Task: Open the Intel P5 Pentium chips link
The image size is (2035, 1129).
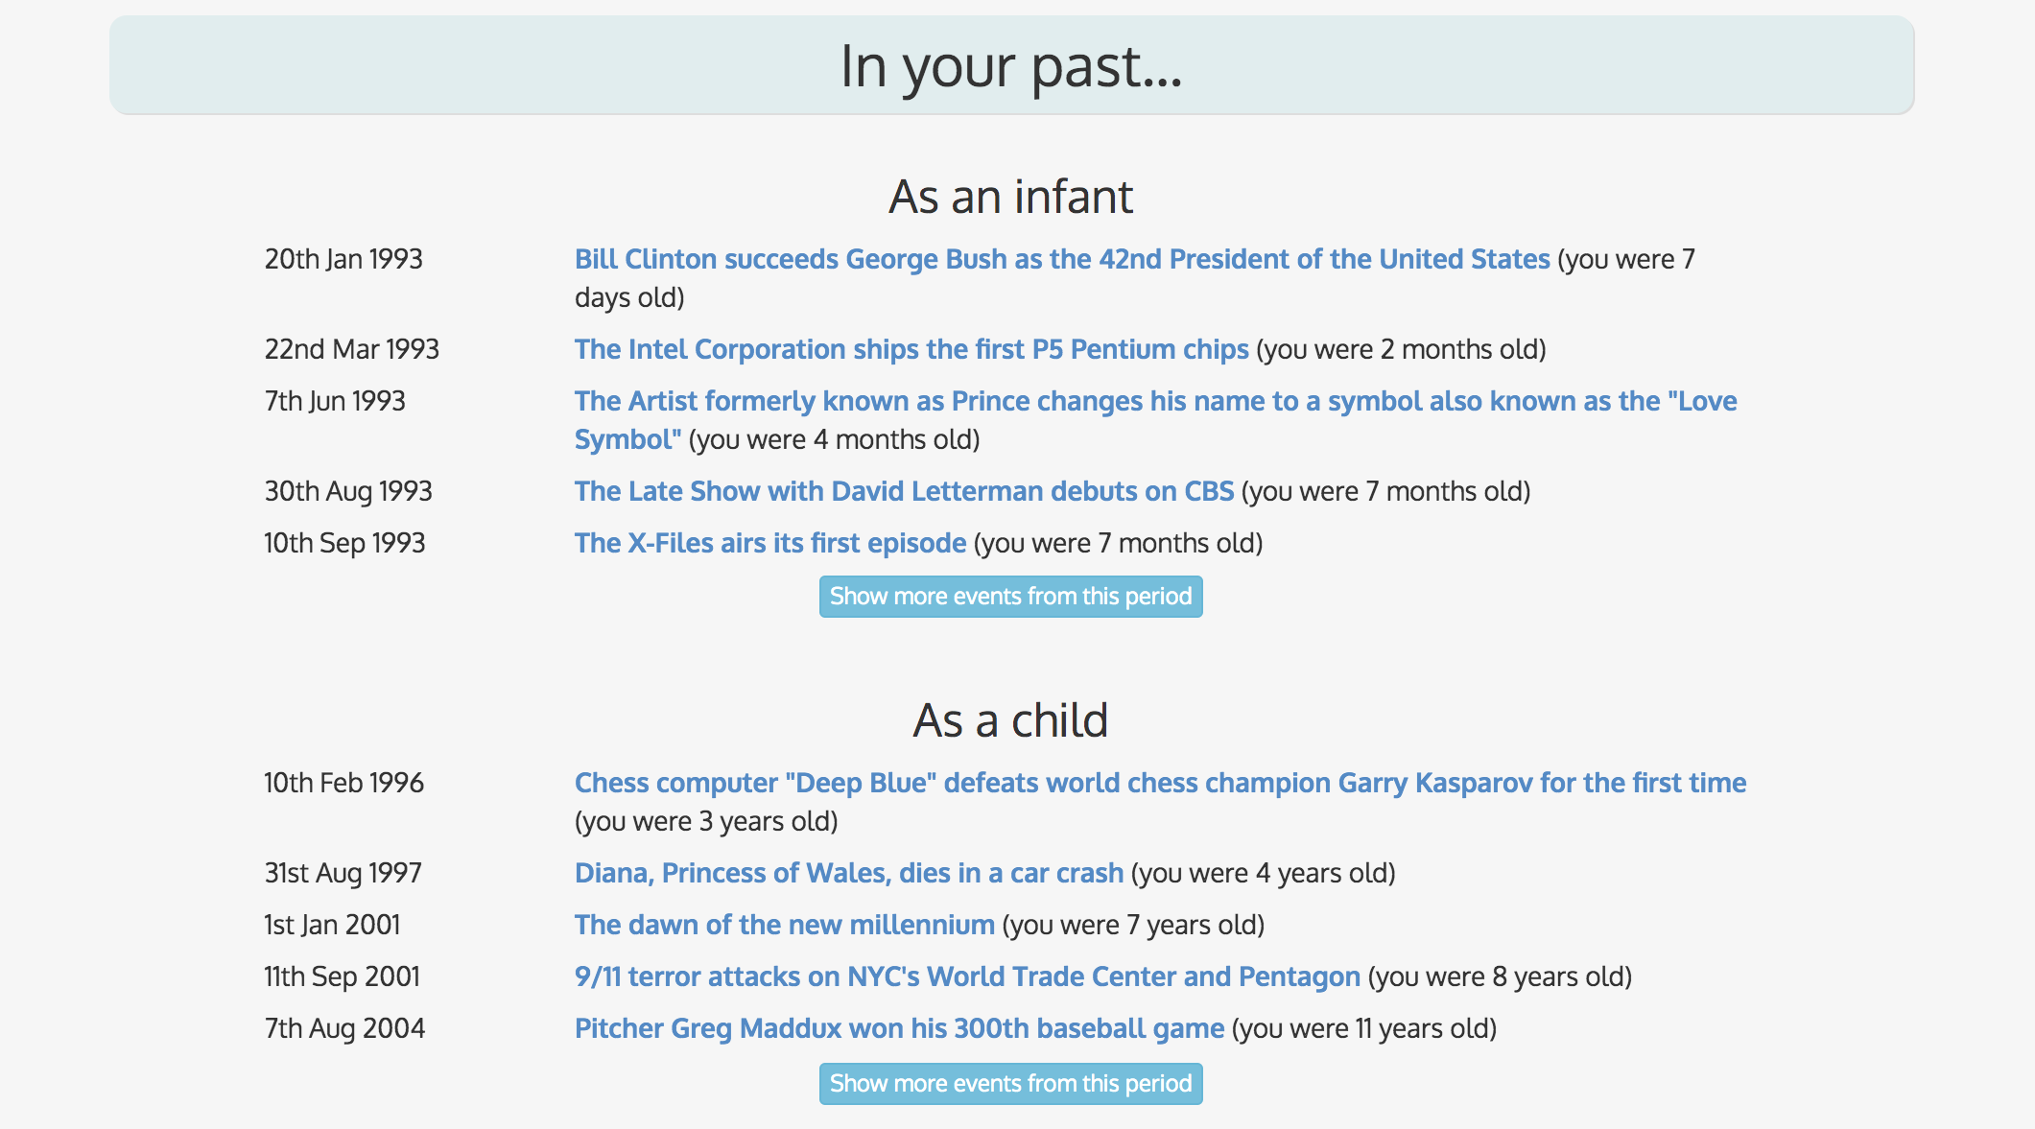Action: 910,349
